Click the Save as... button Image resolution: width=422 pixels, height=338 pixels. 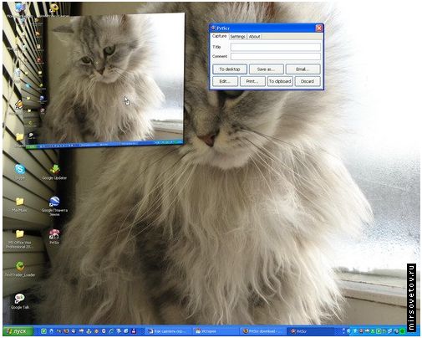[x=266, y=69]
